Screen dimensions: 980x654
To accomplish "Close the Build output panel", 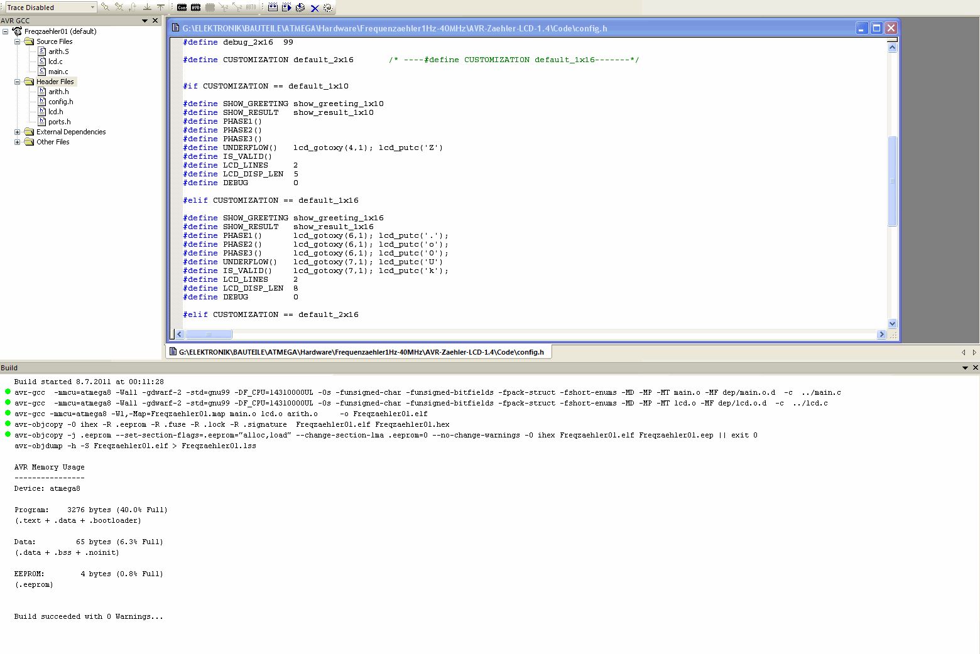I will (x=975, y=368).
